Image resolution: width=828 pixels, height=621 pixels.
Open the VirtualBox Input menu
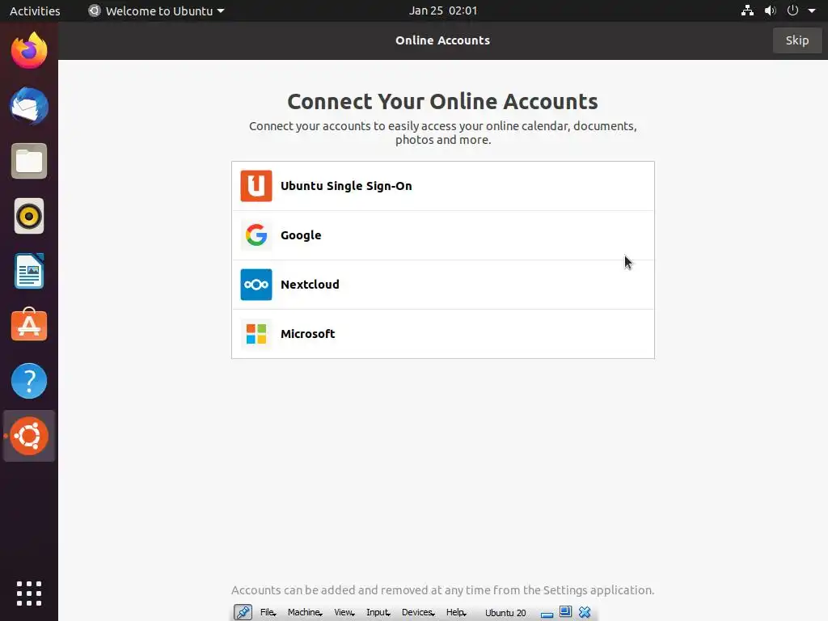pyautogui.click(x=378, y=613)
